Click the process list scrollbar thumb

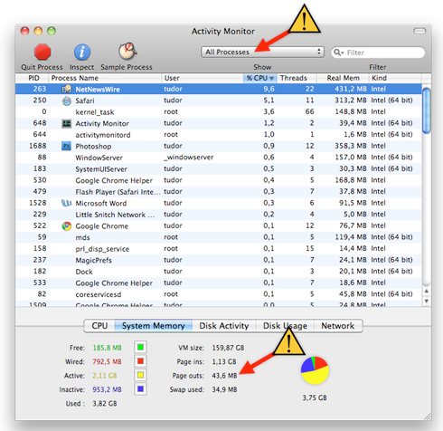[x=426, y=110]
